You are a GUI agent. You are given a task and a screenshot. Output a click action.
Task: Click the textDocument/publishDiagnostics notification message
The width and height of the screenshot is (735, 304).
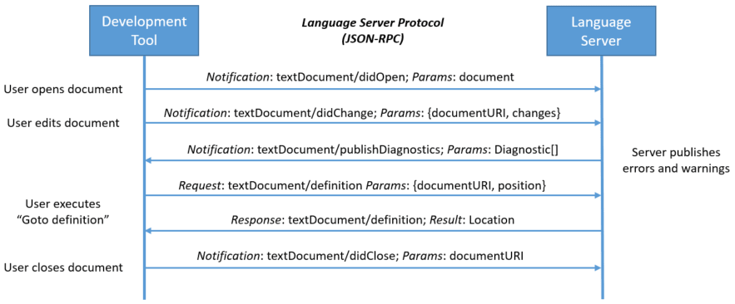373,150
